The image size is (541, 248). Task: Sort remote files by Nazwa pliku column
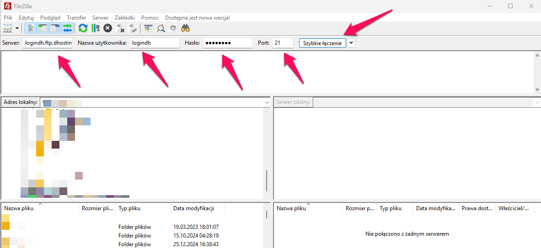click(308, 208)
